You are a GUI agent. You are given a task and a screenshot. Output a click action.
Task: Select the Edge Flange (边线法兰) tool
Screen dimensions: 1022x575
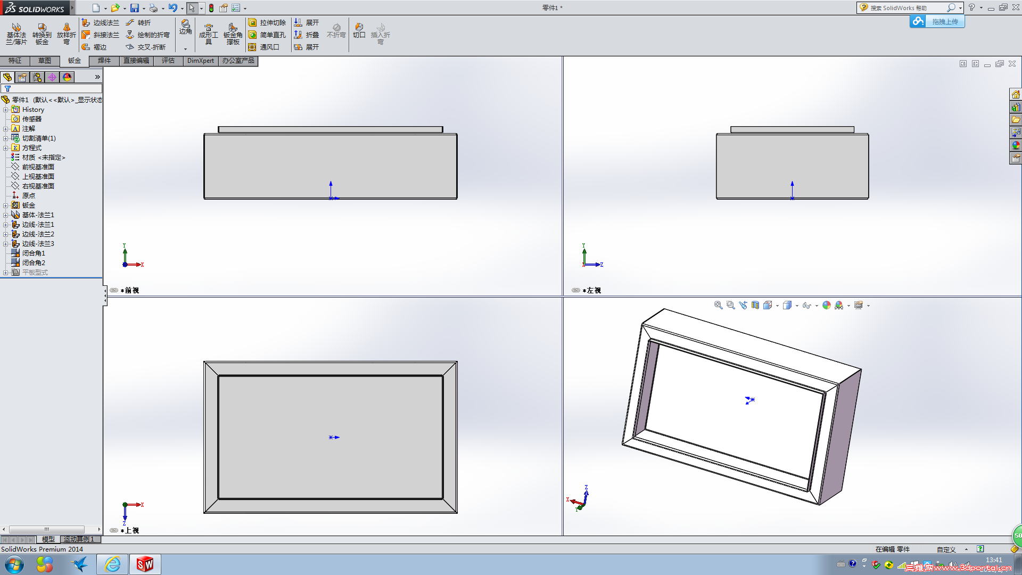point(100,22)
